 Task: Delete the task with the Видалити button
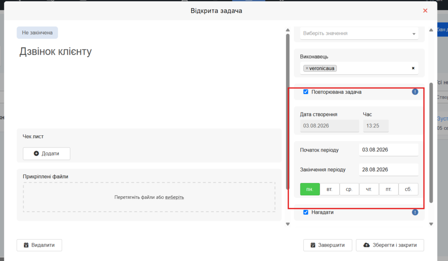pos(39,245)
